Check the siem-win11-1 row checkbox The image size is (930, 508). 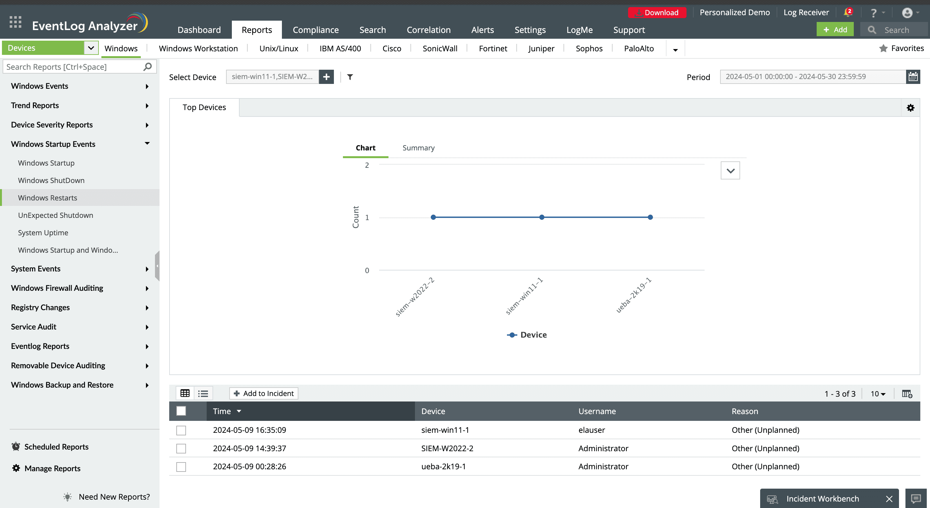click(x=181, y=430)
